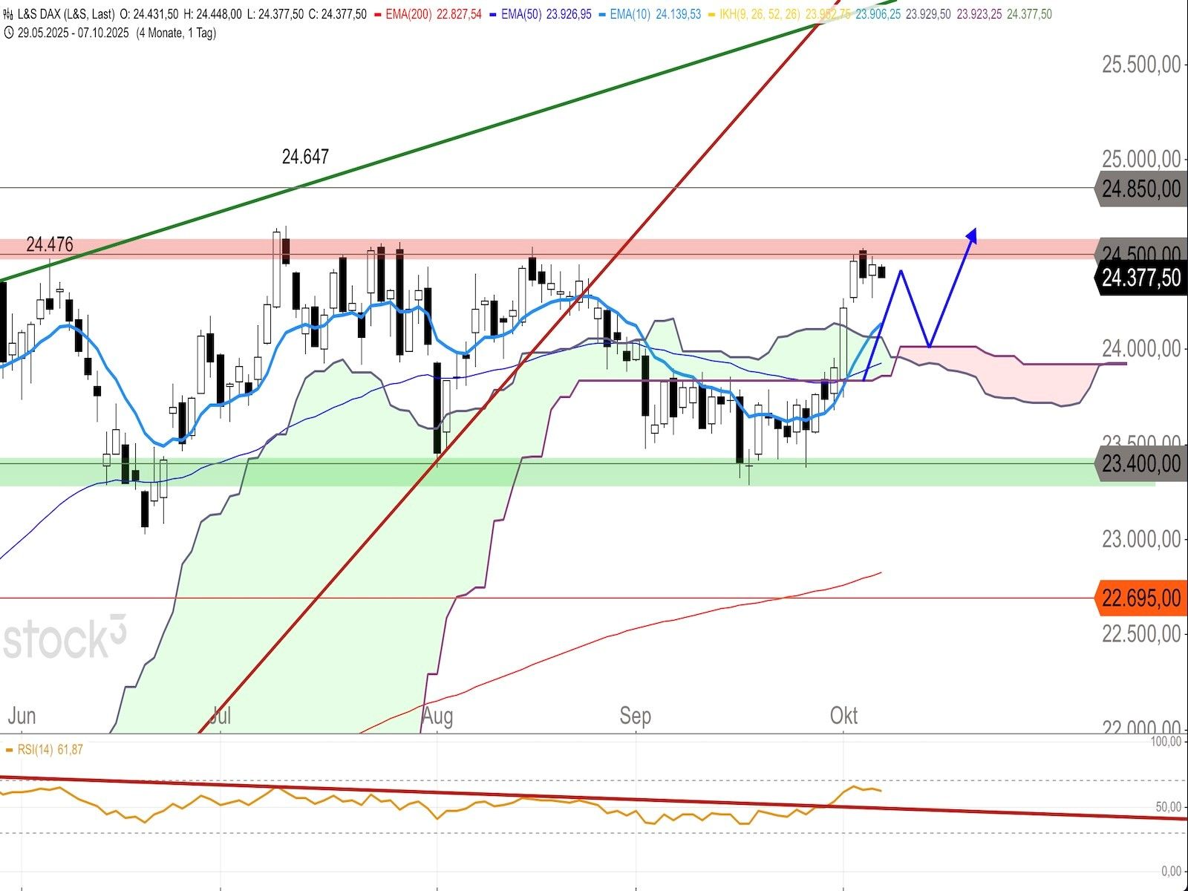Click the 24.647 annotation text
Screen dimensions: 1188x891
coord(305,157)
